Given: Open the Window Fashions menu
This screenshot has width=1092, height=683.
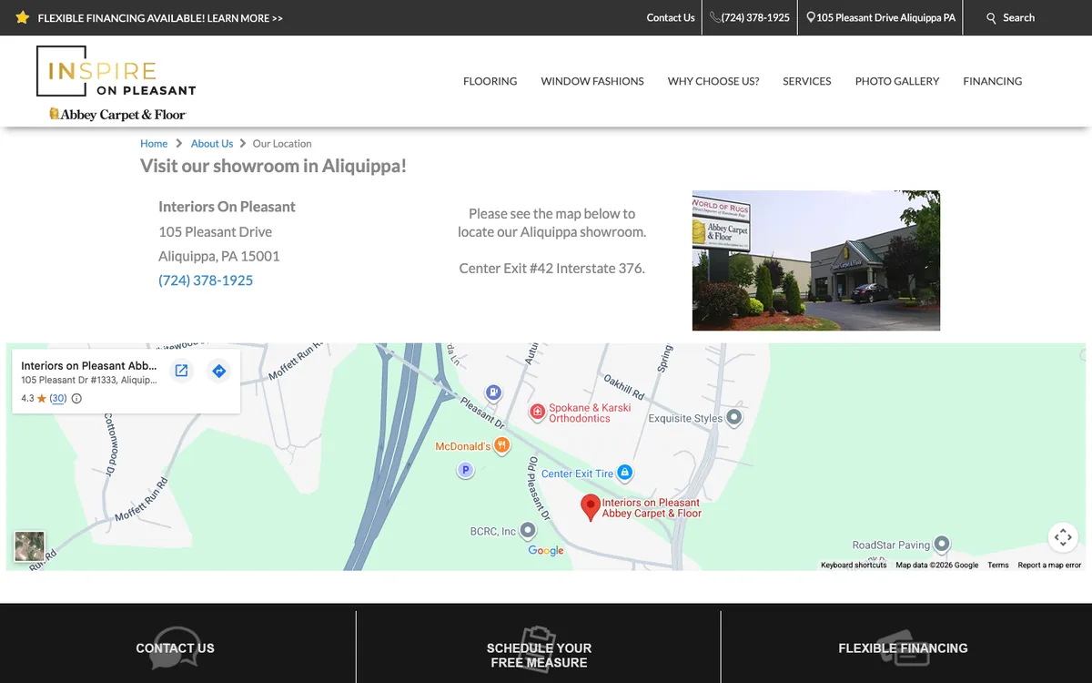Looking at the screenshot, I should [x=592, y=81].
